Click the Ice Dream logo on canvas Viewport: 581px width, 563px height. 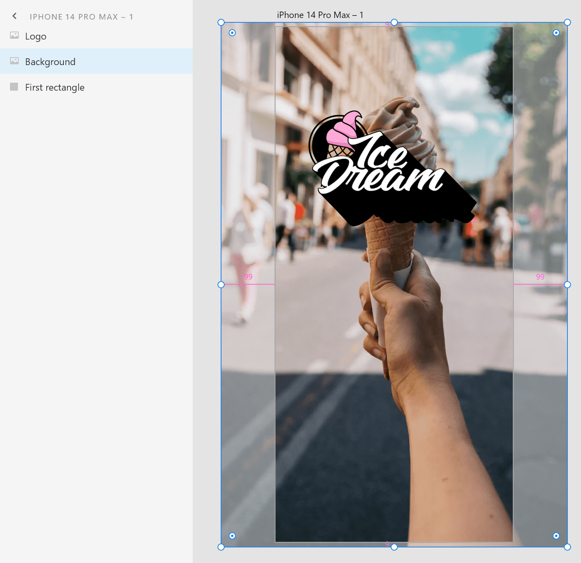(393, 169)
